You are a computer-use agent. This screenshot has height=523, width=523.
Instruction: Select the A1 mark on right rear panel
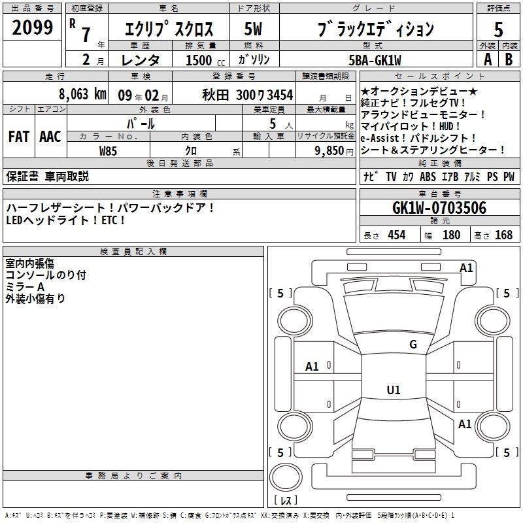click(465, 424)
